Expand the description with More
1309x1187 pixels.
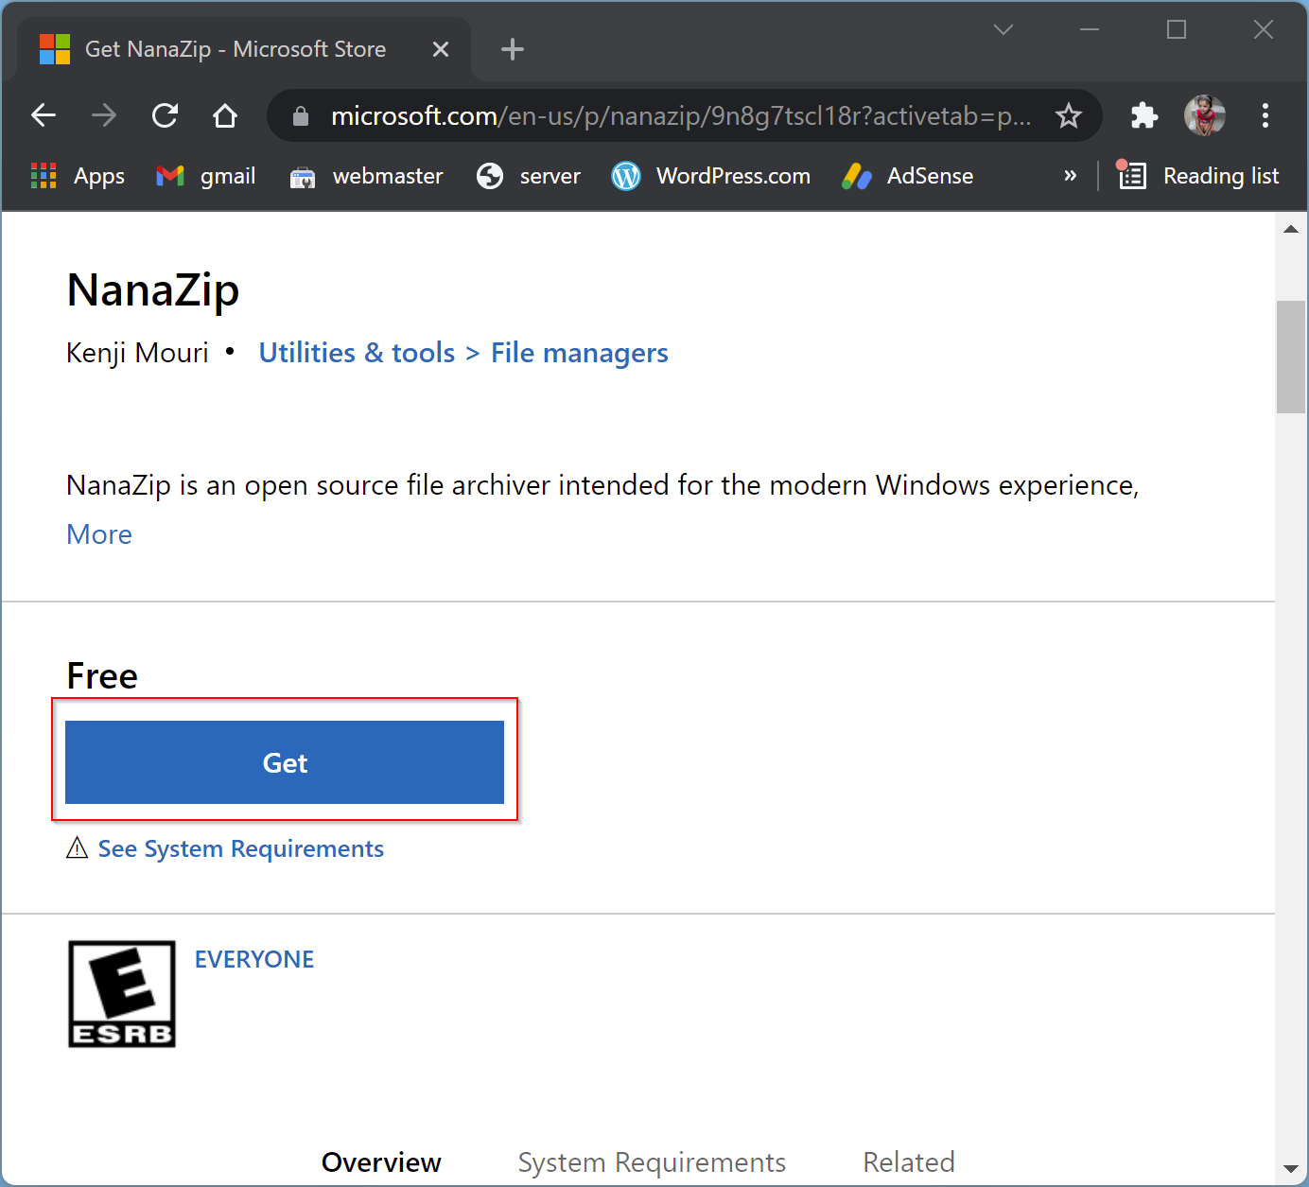pos(99,534)
